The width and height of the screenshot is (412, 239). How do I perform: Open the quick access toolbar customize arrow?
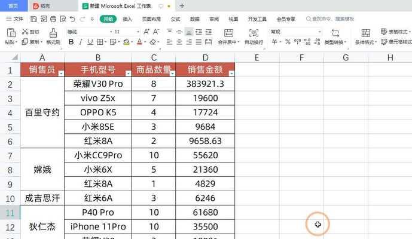(x=92, y=19)
